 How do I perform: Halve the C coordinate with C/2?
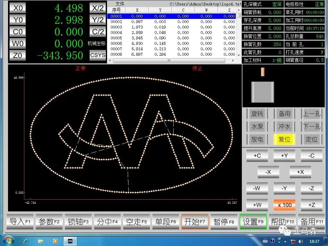98,32
